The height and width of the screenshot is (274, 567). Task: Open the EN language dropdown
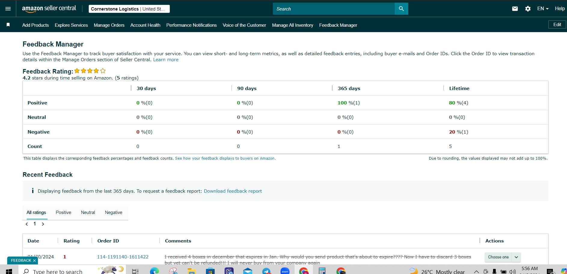point(543,9)
